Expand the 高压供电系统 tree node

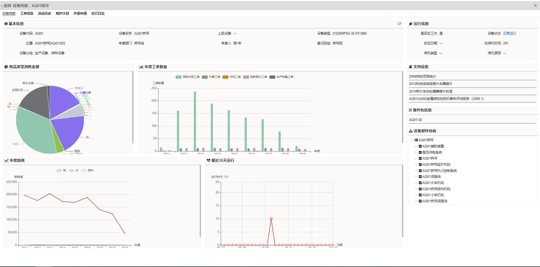click(x=416, y=152)
